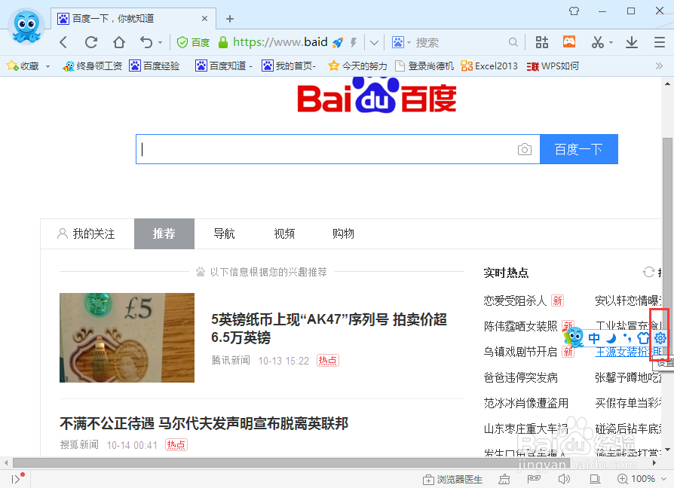Expand the screenshot scissors dropdown arrow

611,42
